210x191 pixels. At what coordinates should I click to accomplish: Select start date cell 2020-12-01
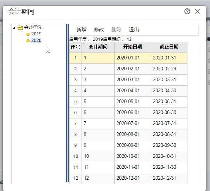click(132, 178)
